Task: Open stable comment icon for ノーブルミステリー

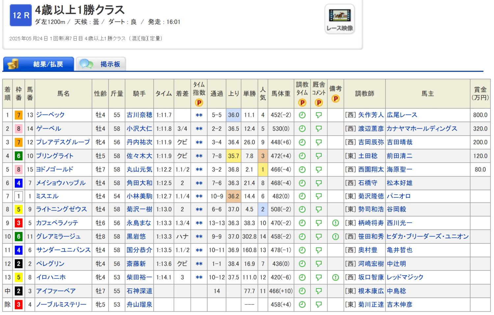Action: [318, 304]
